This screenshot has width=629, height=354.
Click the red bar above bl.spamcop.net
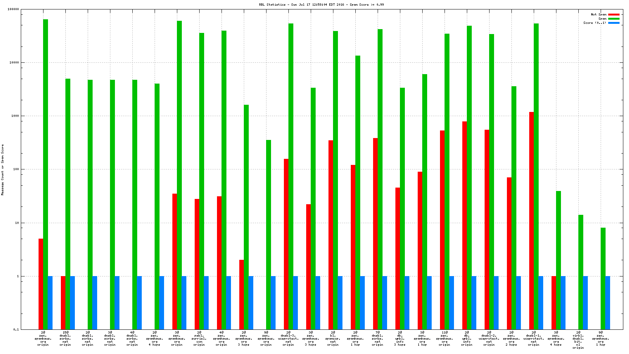click(331, 234)
